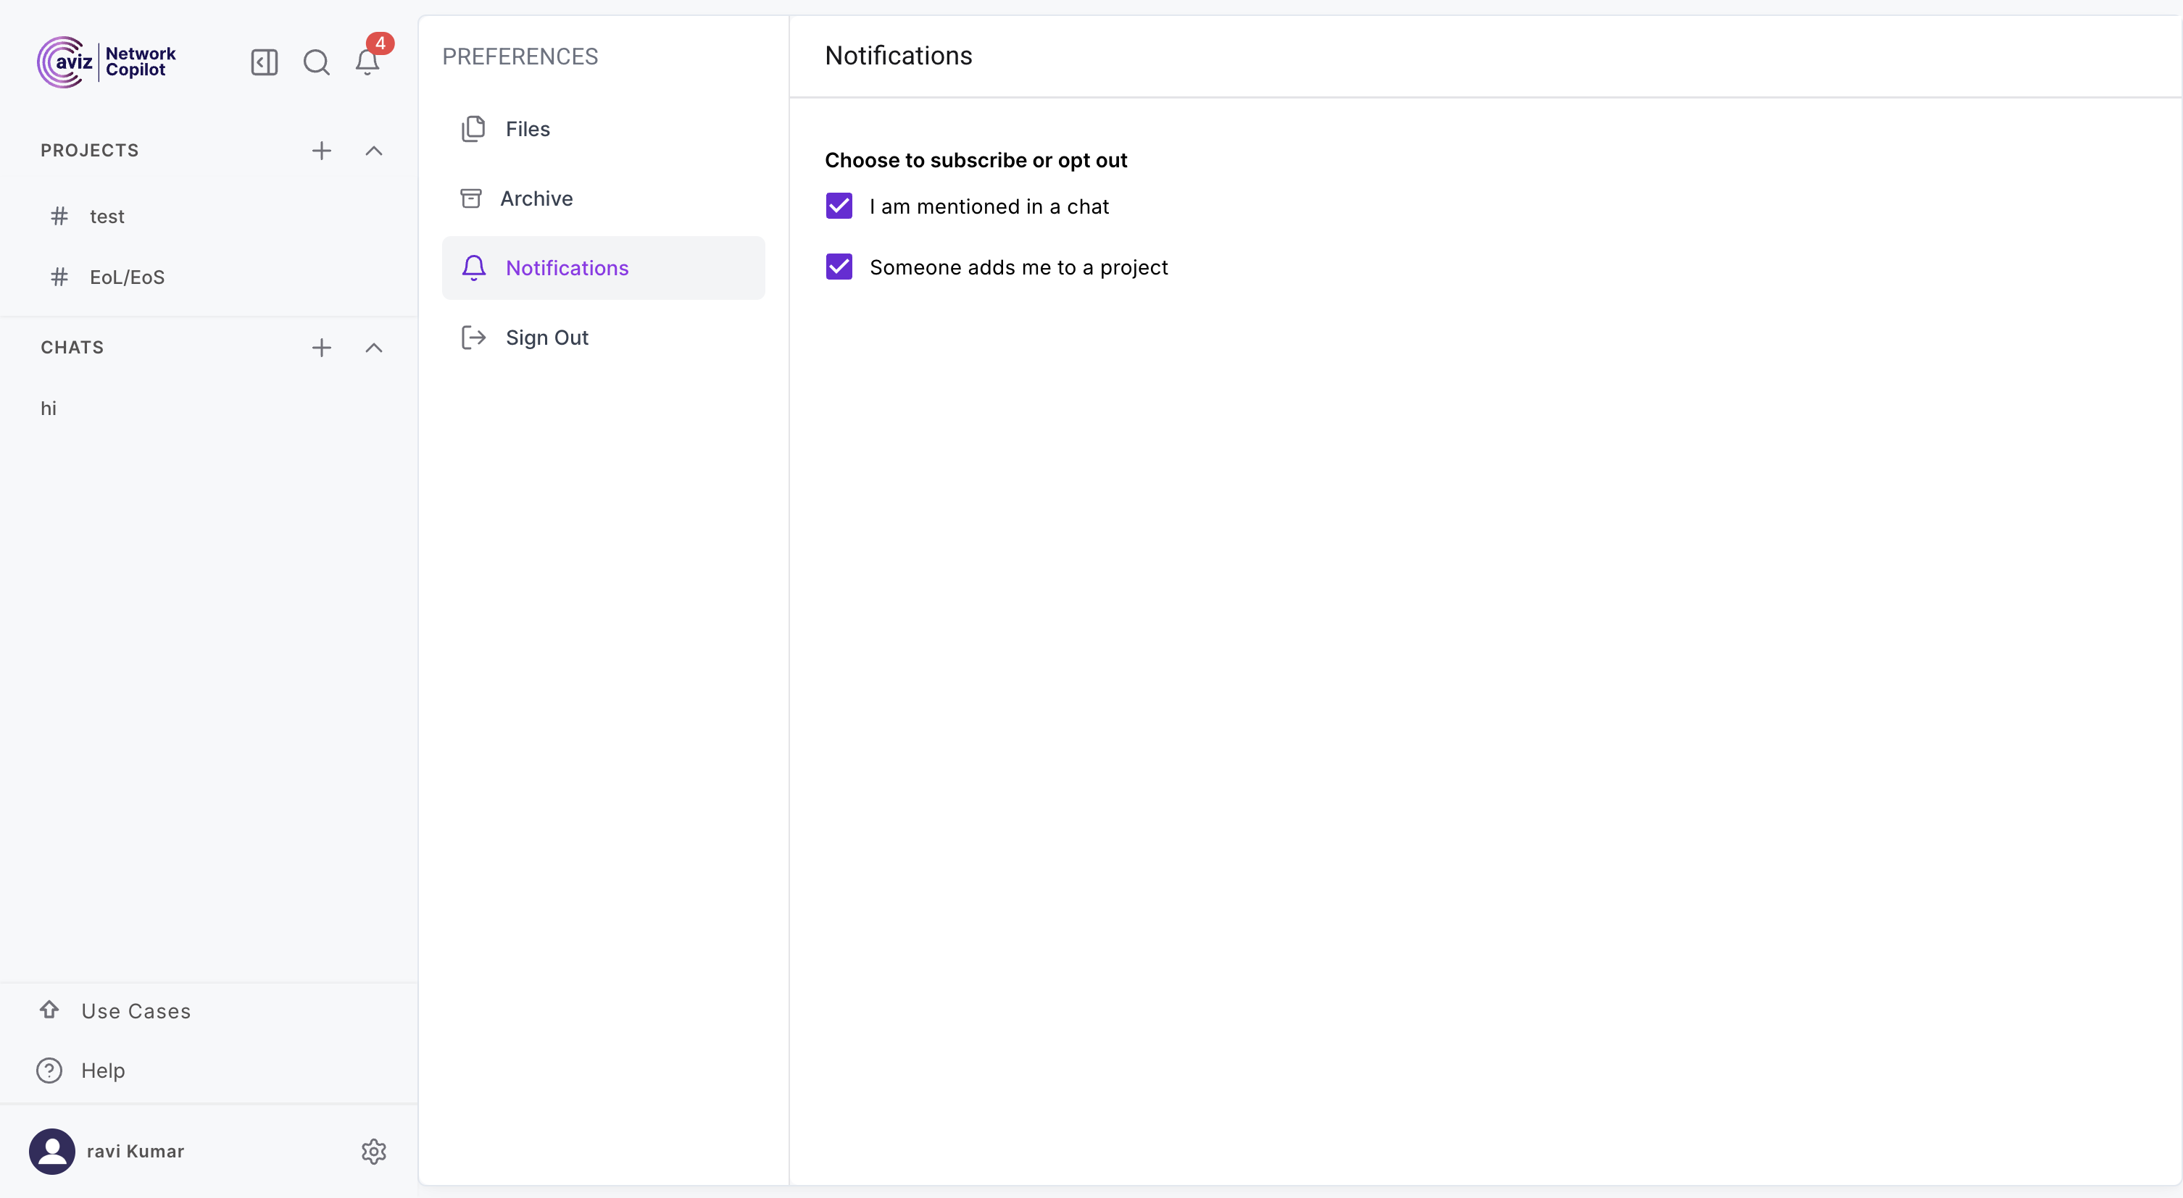Viewport: 2183px width, 1198px height.
Task: Click Sign Out
Action: 546,338
